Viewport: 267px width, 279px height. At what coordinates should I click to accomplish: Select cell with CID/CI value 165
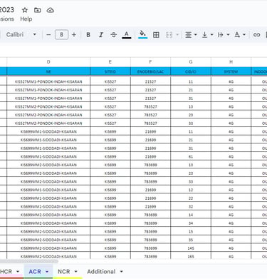point(191,256)
